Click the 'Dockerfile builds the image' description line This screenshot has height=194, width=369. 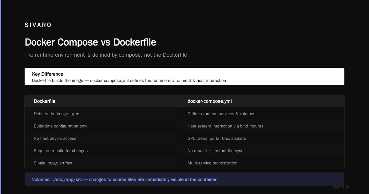(x=129, y=80)
